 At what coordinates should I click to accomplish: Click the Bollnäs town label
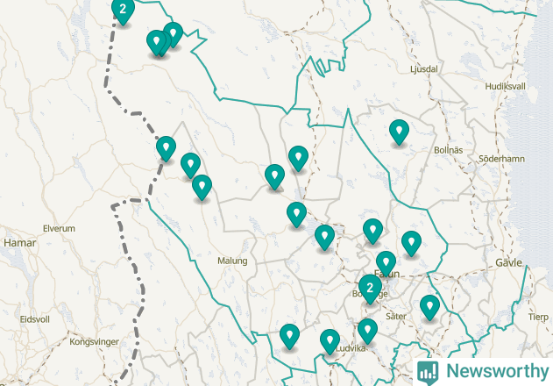448,150
